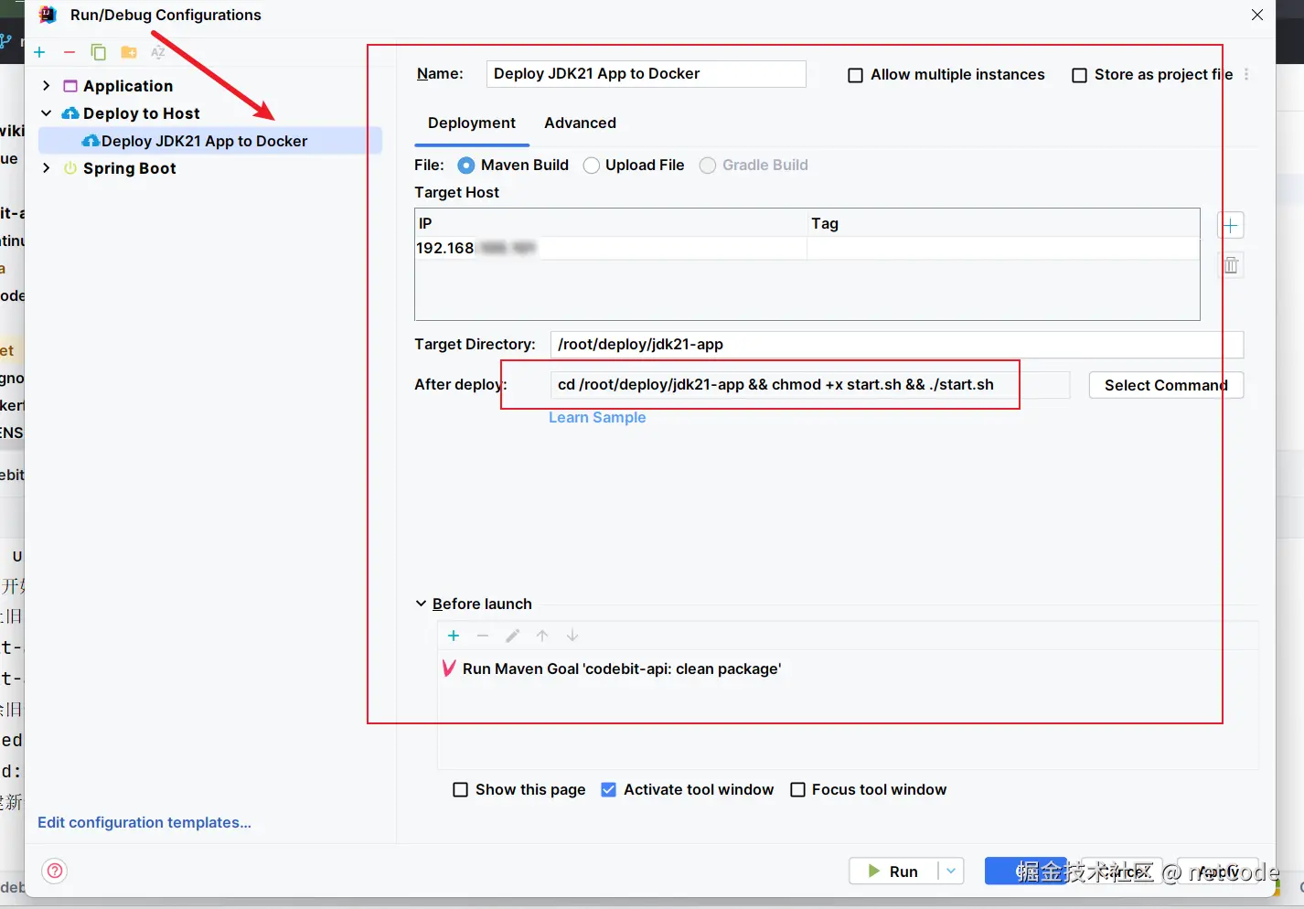The height and width of the screenshot is (909, 1304).
Task: Open Edit configuration templates link
Action: 144,822
